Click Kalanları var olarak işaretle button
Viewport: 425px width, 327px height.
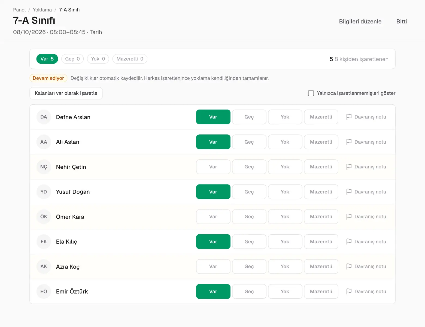(66, 93)
